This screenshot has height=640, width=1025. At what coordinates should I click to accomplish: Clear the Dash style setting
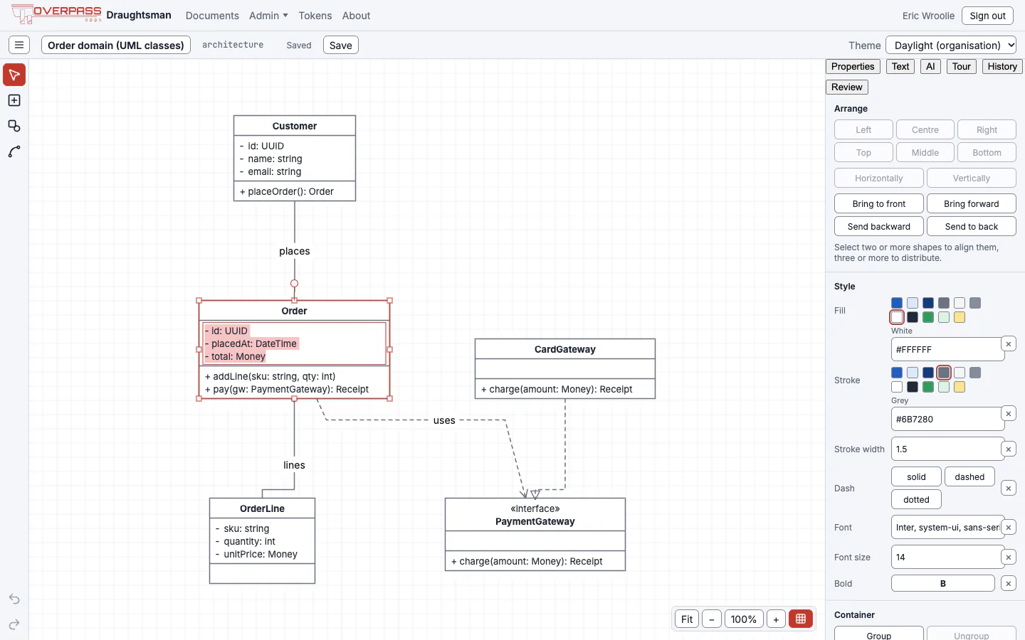point(1009,488)
